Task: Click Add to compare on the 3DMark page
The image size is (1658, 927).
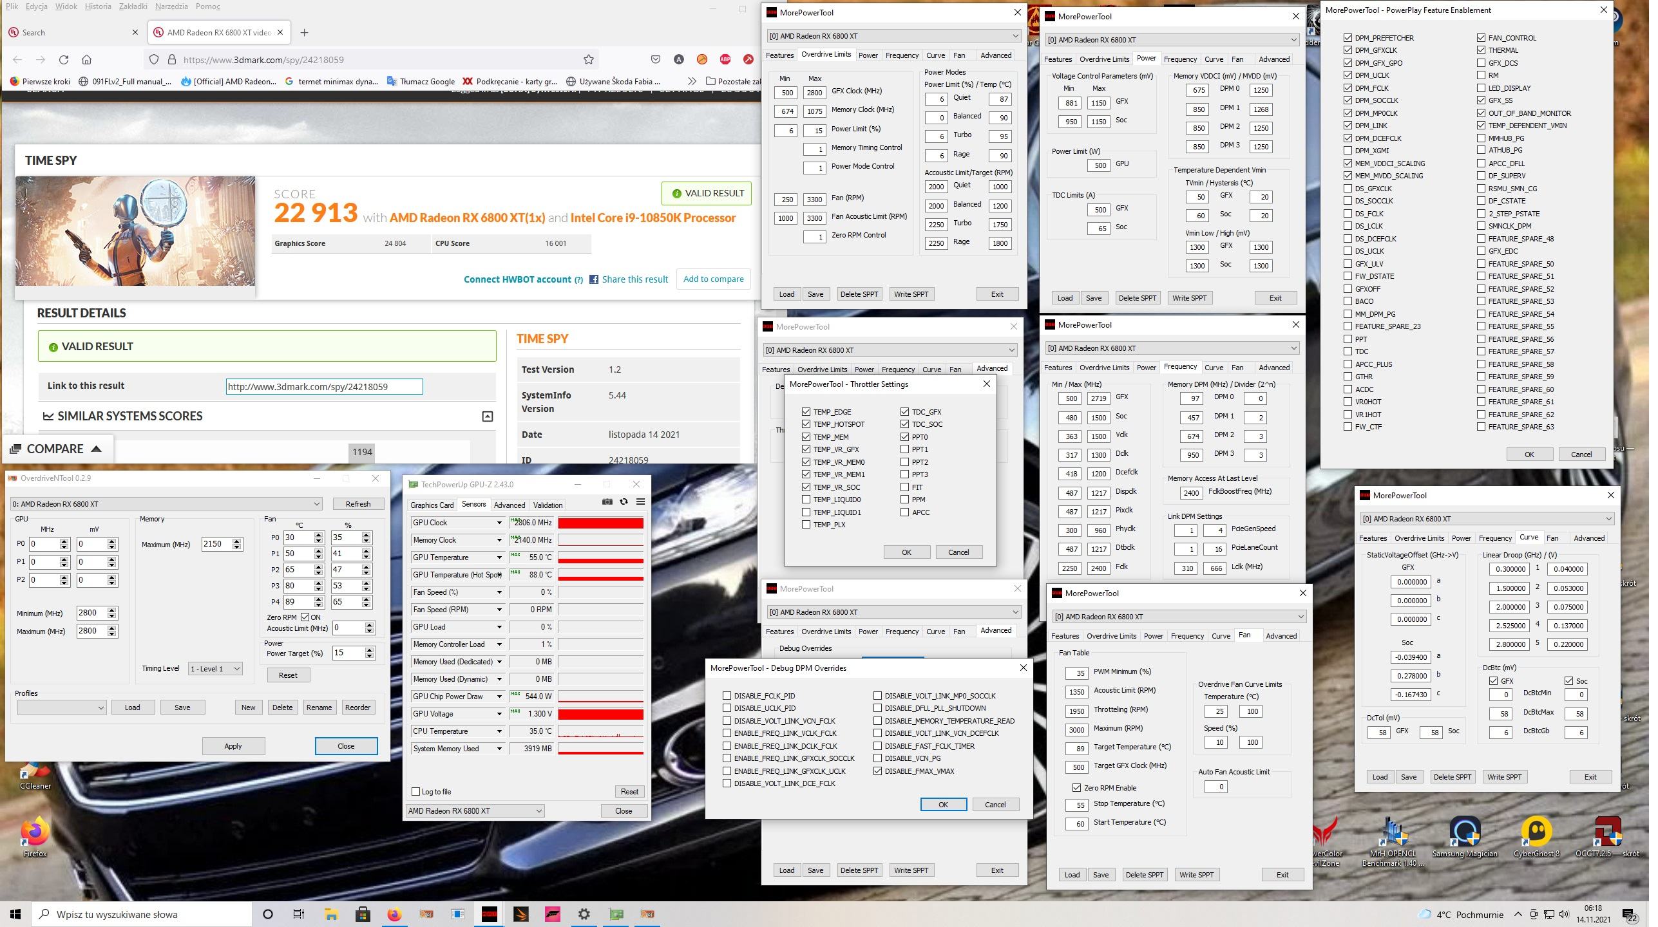Action: [x=713, y=279]
